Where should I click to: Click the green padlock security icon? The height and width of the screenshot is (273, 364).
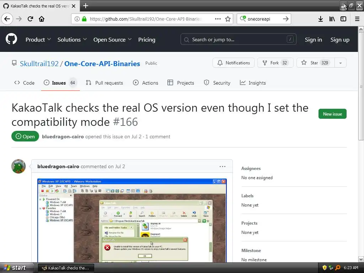point(84,19)
